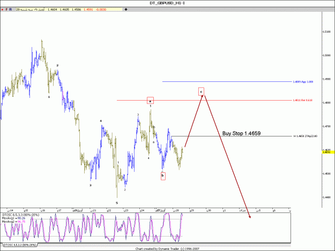Click the date field in the header bar
This screenshot has width=335, height=251.
coord(30,10)
